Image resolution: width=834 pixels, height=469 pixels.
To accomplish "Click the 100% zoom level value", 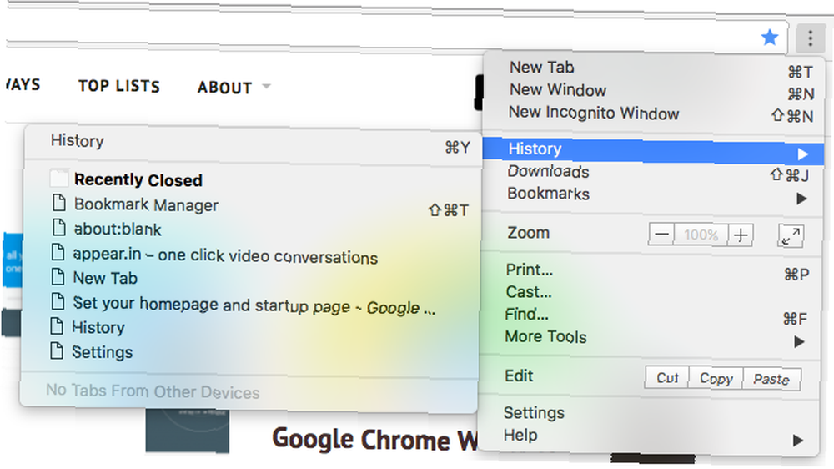I will [701, 234].
